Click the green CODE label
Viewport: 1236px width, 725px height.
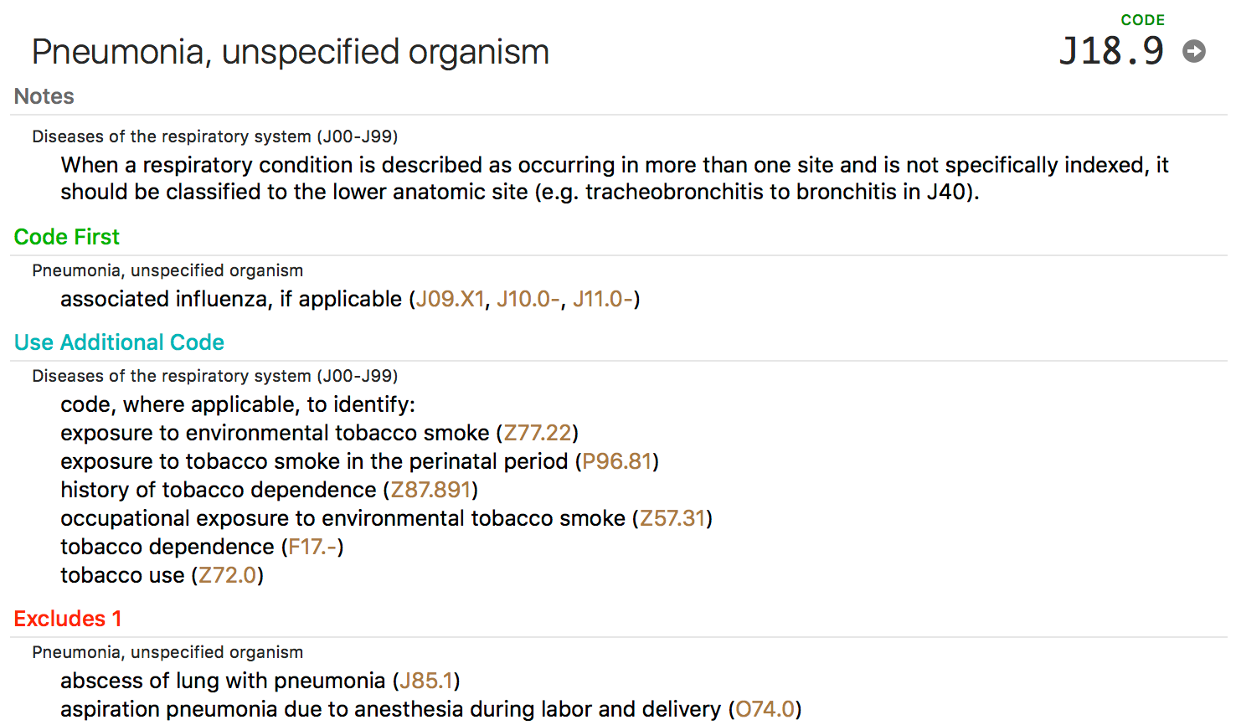click(1142, 20)
